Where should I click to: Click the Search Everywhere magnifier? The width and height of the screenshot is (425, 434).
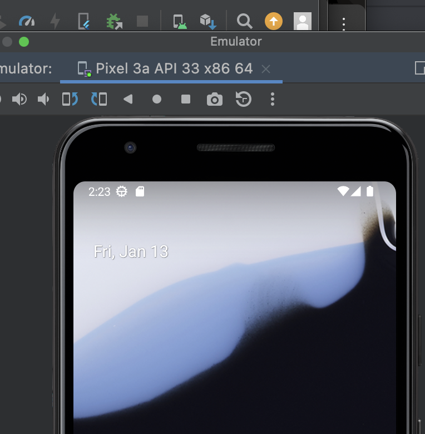pos(245,22)
